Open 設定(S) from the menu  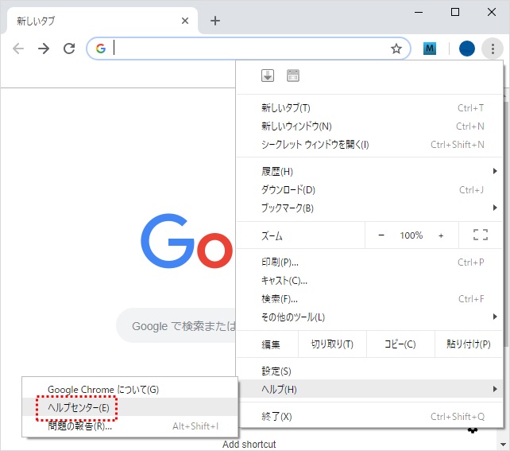(369, 371)
